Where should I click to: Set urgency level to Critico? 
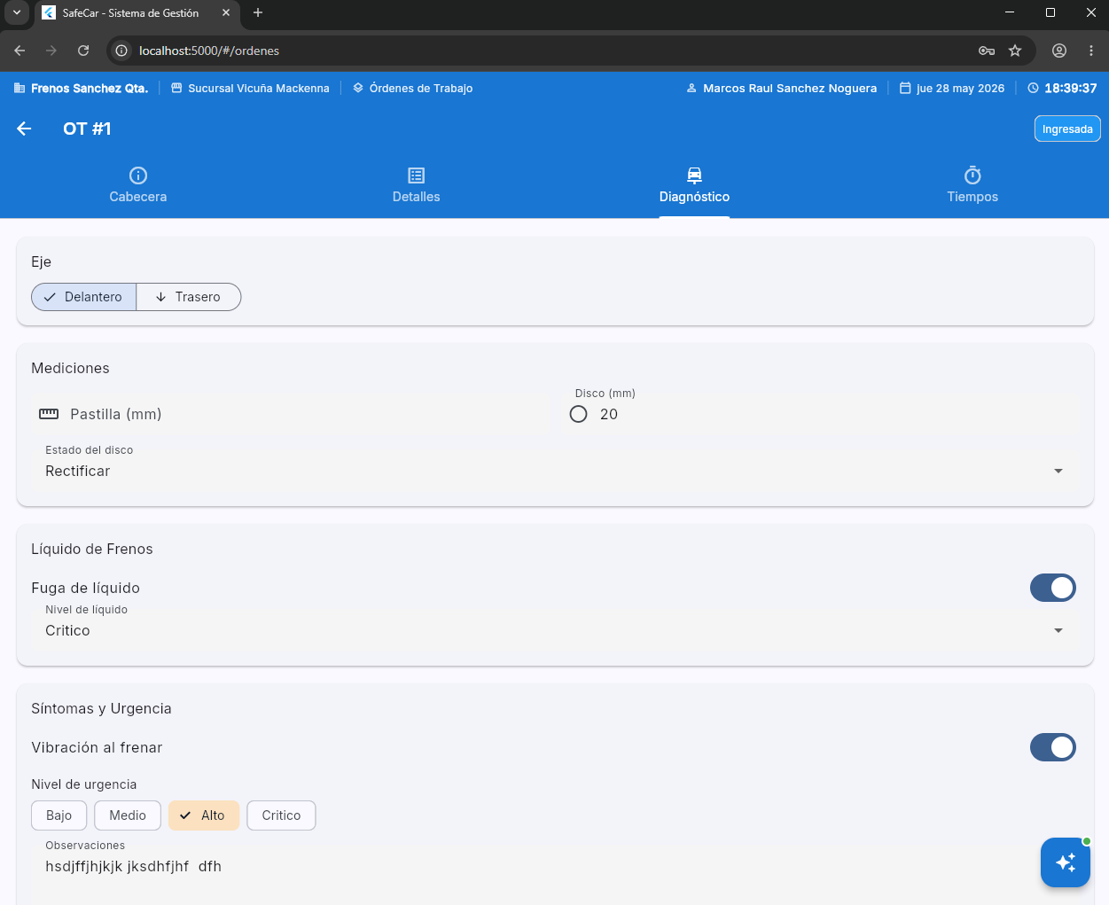point(281,815)
